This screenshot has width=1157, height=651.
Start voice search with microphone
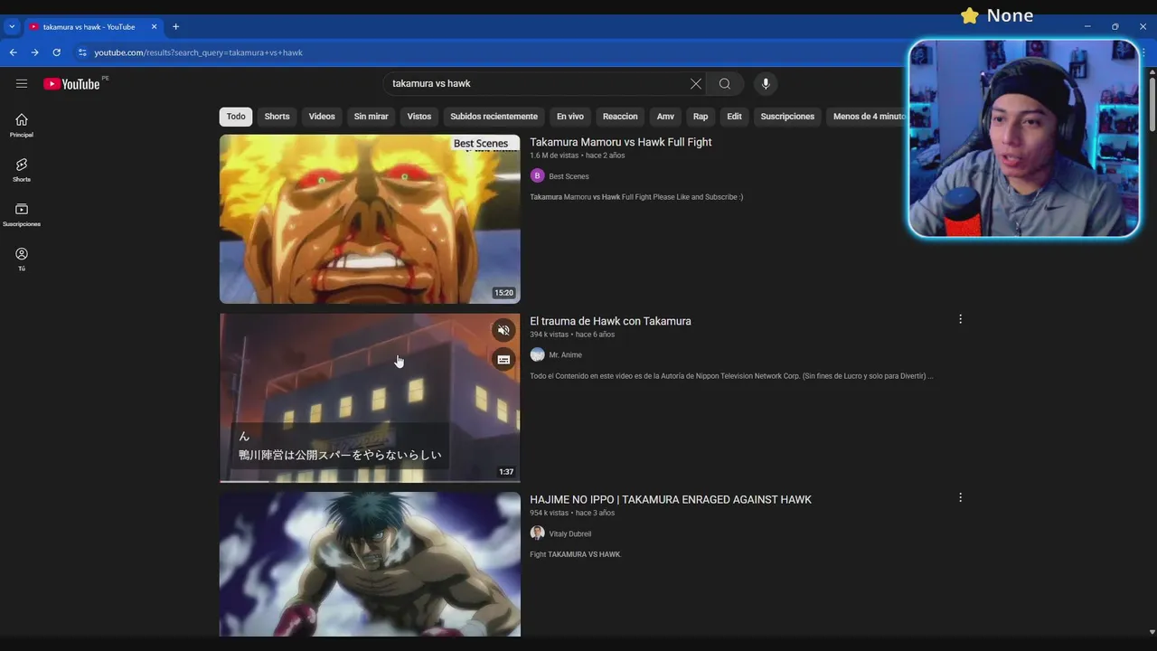coord(766,83)
